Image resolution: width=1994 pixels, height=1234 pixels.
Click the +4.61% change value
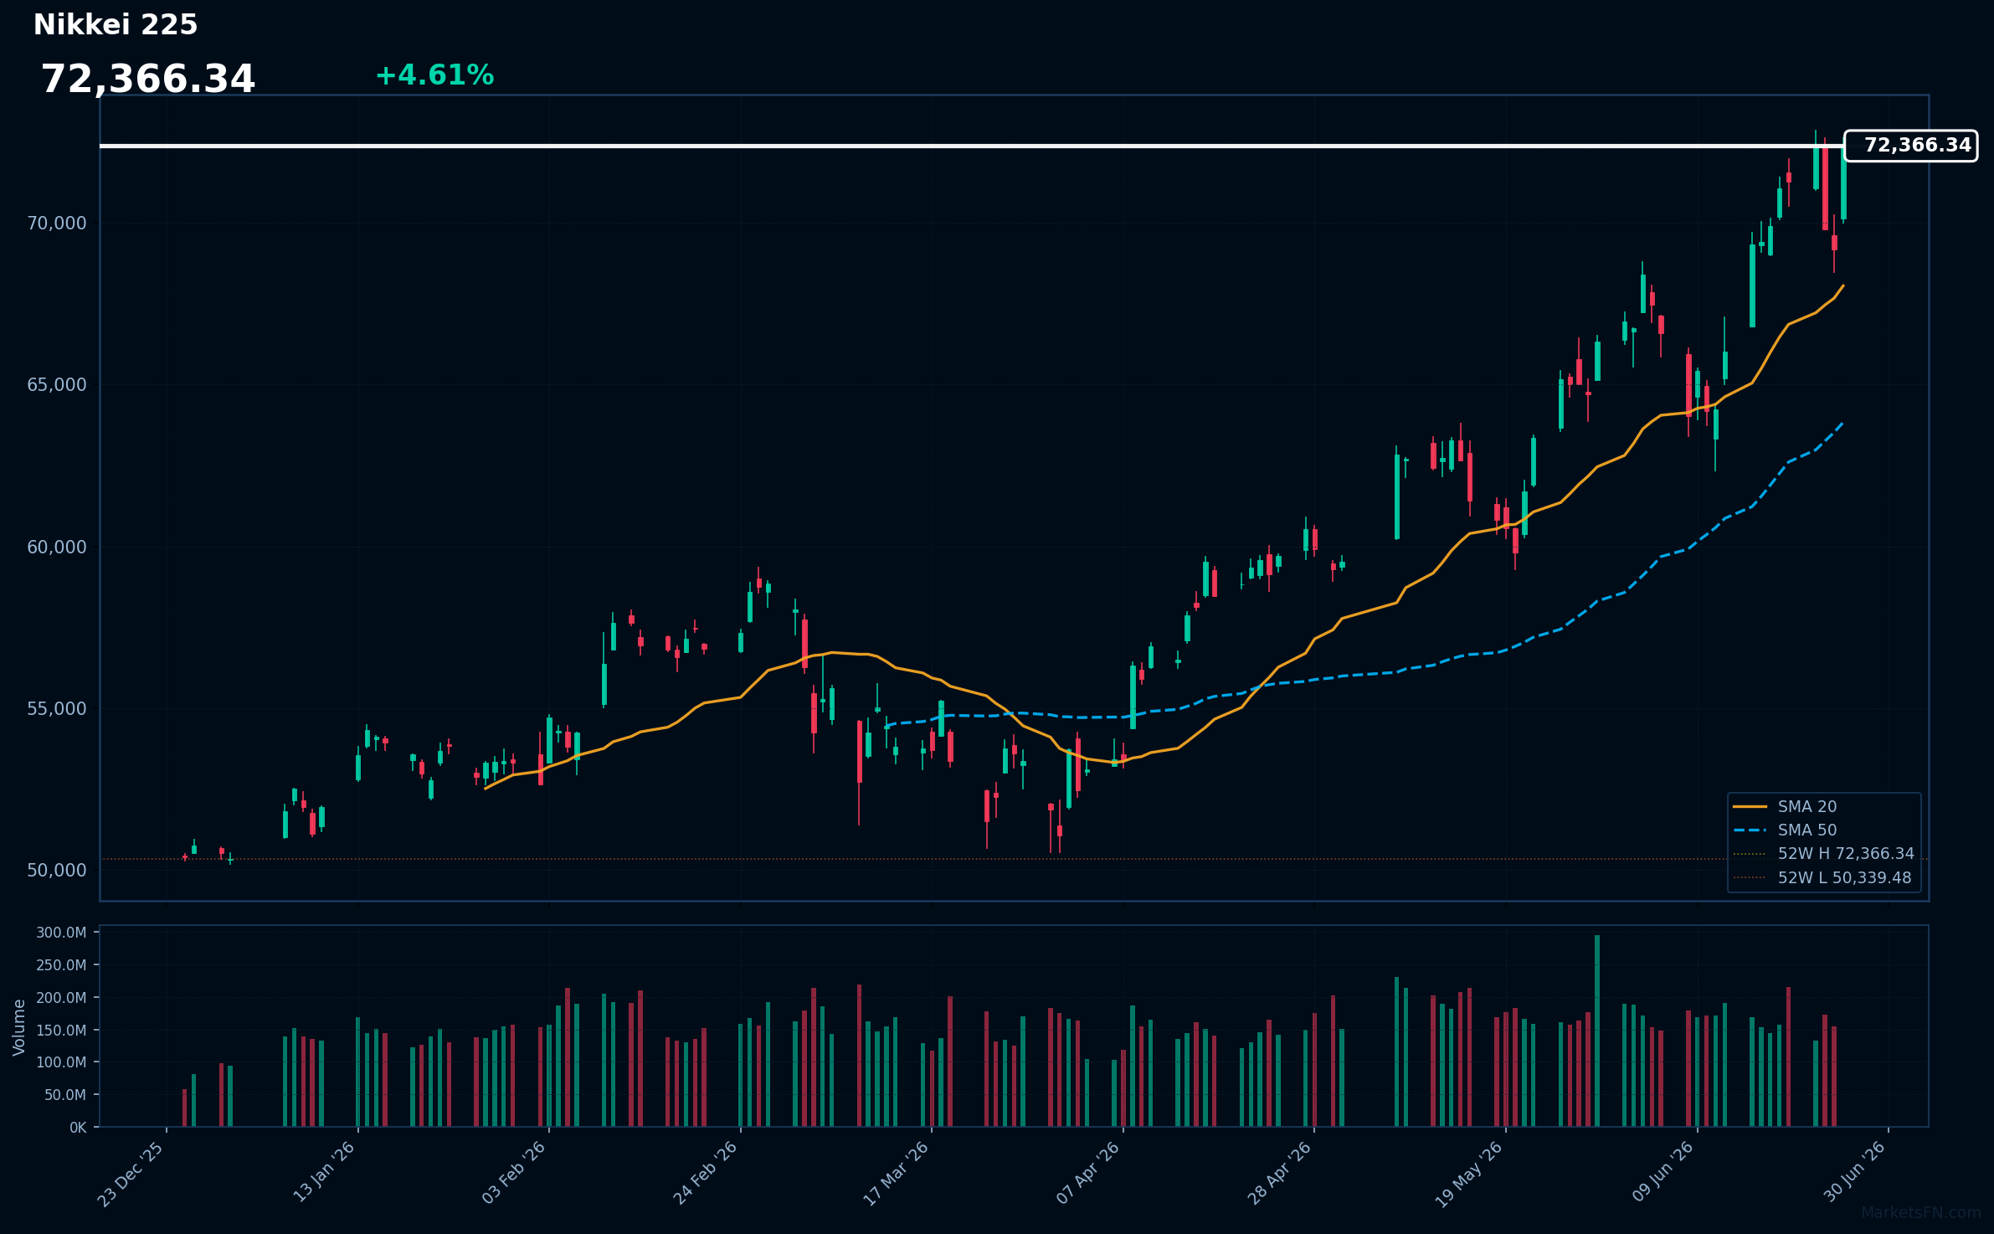click(434, 75)
